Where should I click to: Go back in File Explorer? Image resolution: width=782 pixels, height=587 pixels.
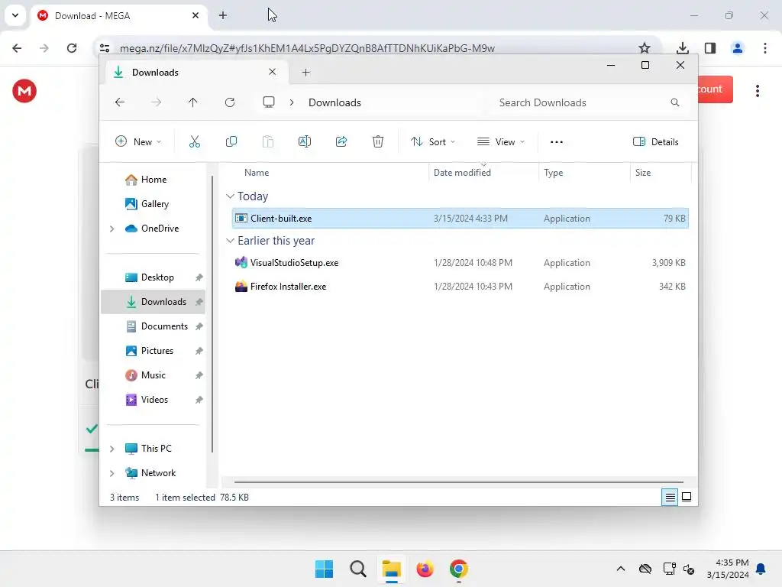(120, 102)
